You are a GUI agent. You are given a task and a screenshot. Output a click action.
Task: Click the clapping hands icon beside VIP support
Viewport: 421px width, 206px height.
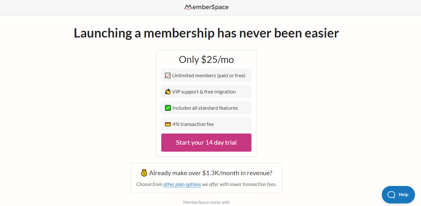coord(168,92)
